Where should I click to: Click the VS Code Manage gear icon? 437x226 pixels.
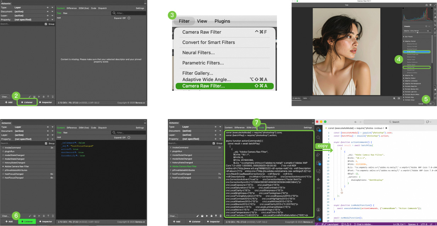pos(318,218)
